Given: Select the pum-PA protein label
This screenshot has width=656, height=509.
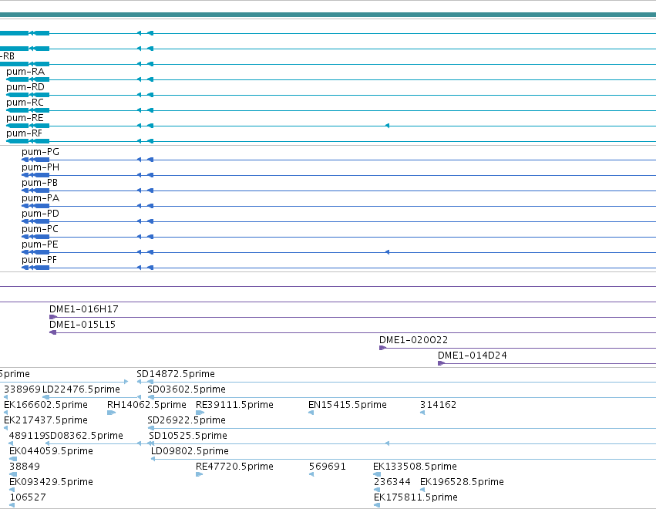Looking at the screenshot, I should (x=40, y=198).
